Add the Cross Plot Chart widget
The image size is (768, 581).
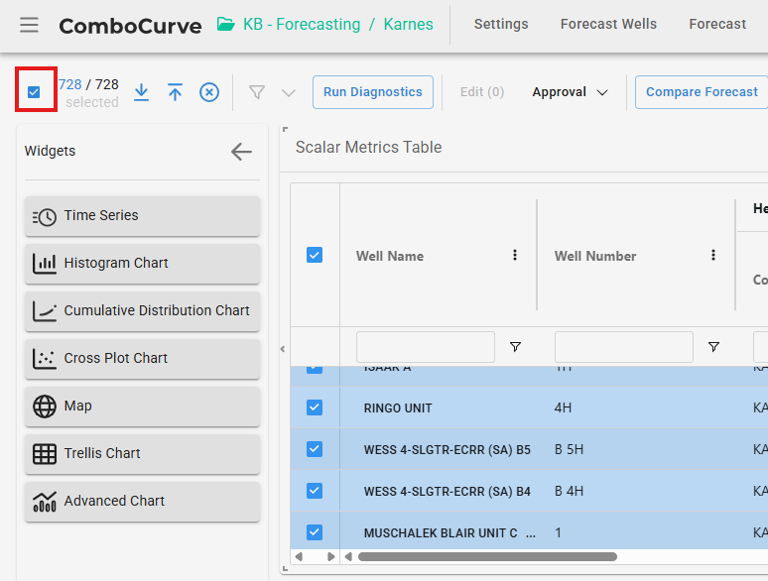pos(142,358)
